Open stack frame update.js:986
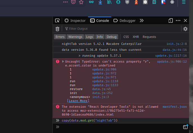Viewport: 193px width, 133px height. click(104, 69)
